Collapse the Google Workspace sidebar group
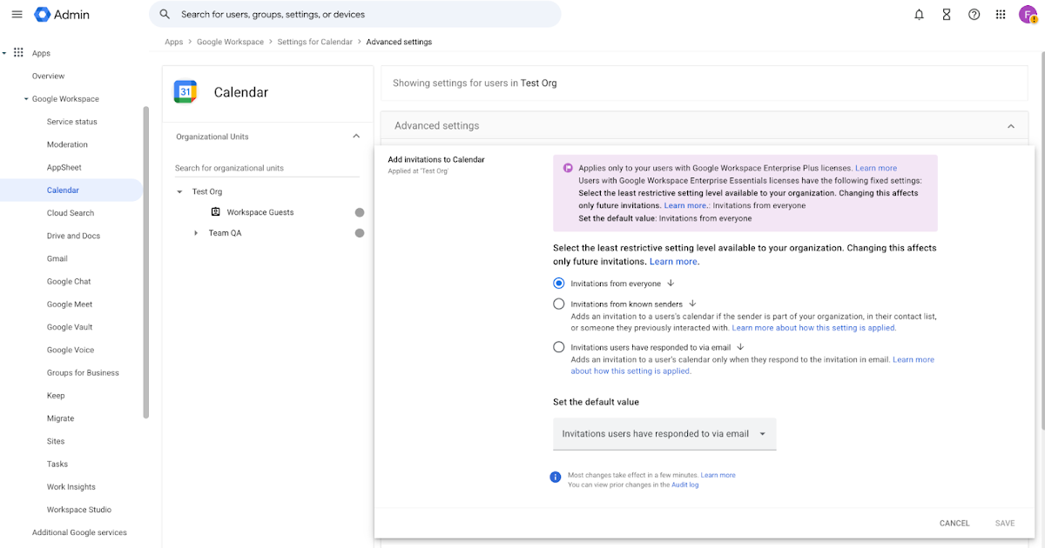This screenshot has width=1045, height=548. point(26,99)
